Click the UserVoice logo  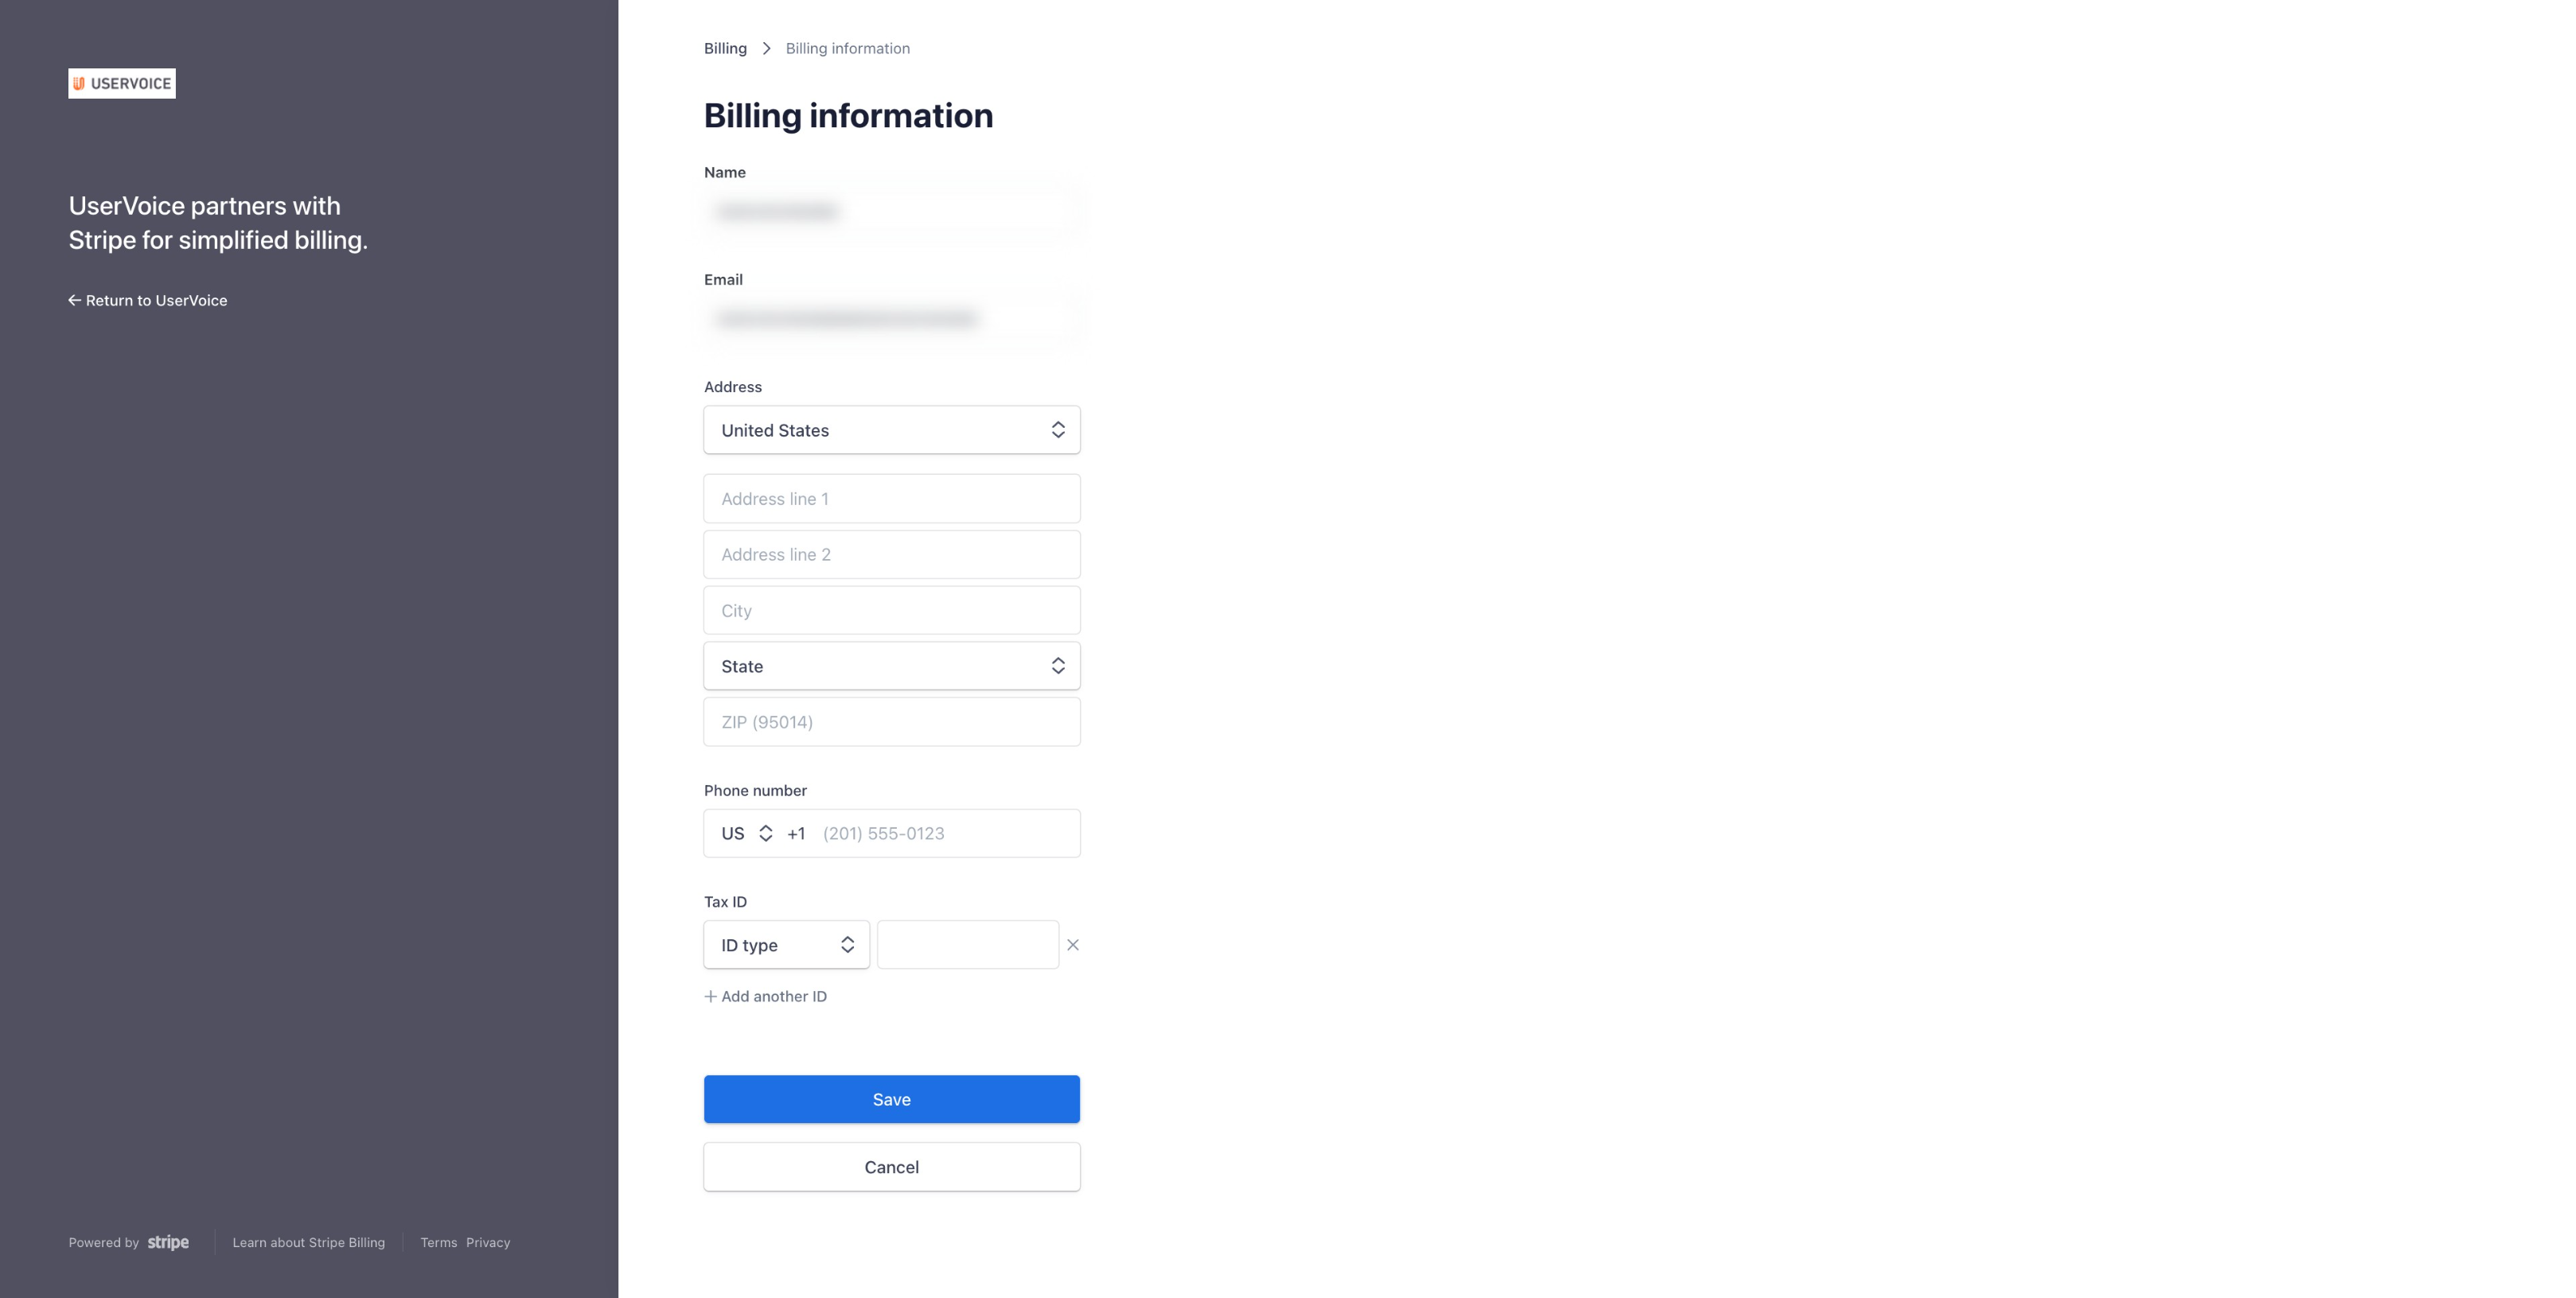coord(122,83)
